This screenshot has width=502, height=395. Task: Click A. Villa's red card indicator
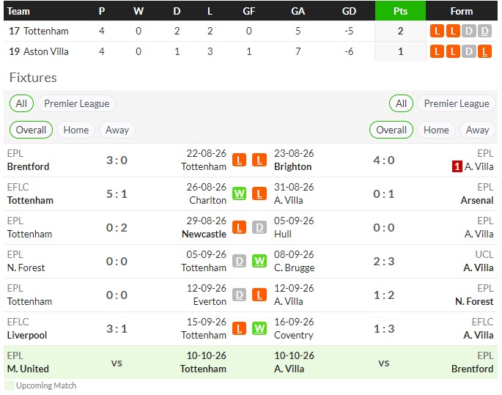tap(457, 166)
